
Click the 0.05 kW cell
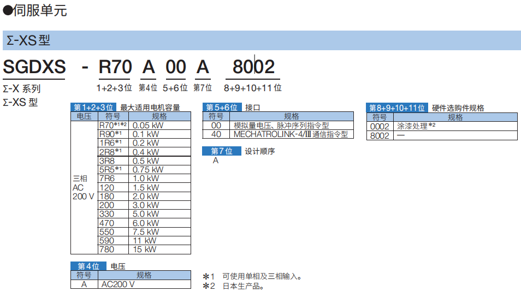pyautogui.click(x=160, y=125)
